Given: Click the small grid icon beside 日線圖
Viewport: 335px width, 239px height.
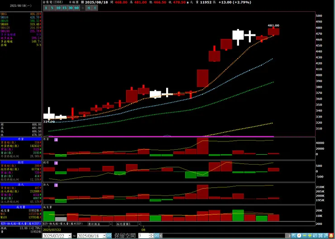Looking at the screenshot, I should coord(83,2).
